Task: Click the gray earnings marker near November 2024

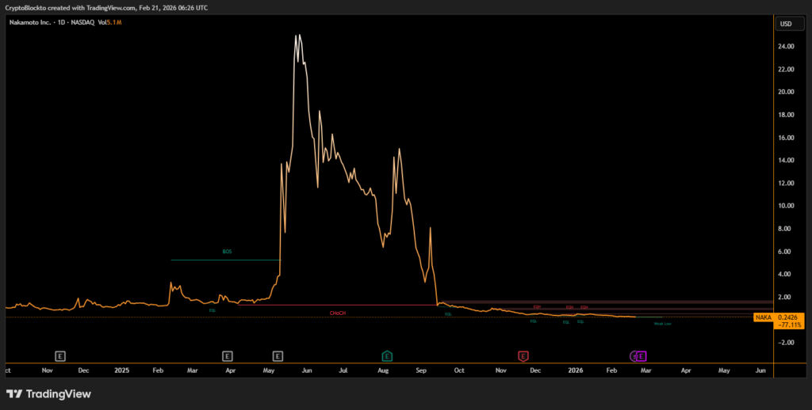Action: click(59, 355)
